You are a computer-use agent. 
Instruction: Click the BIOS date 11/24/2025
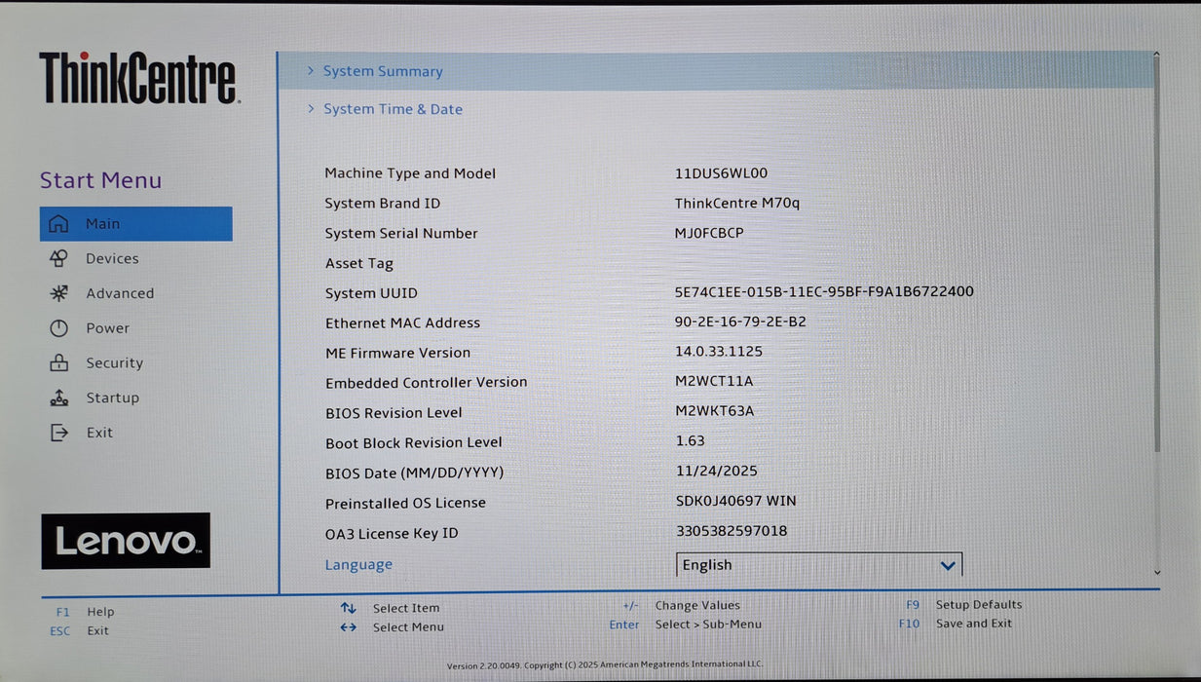(x=716, y=471)
